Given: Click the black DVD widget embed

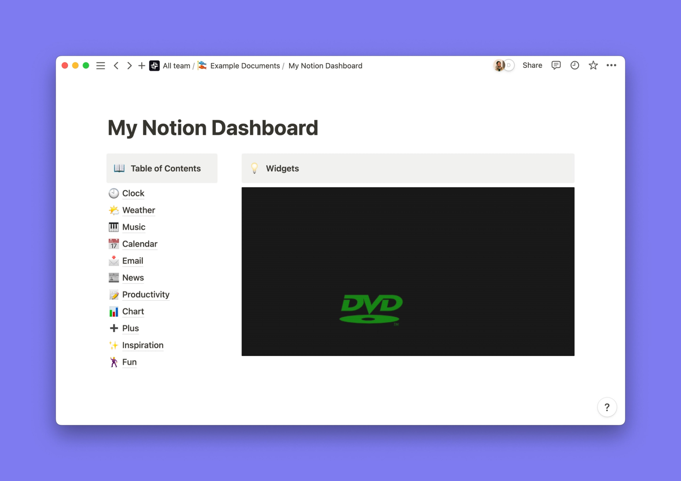Looking at the screenshot, I should coord(408,271).
